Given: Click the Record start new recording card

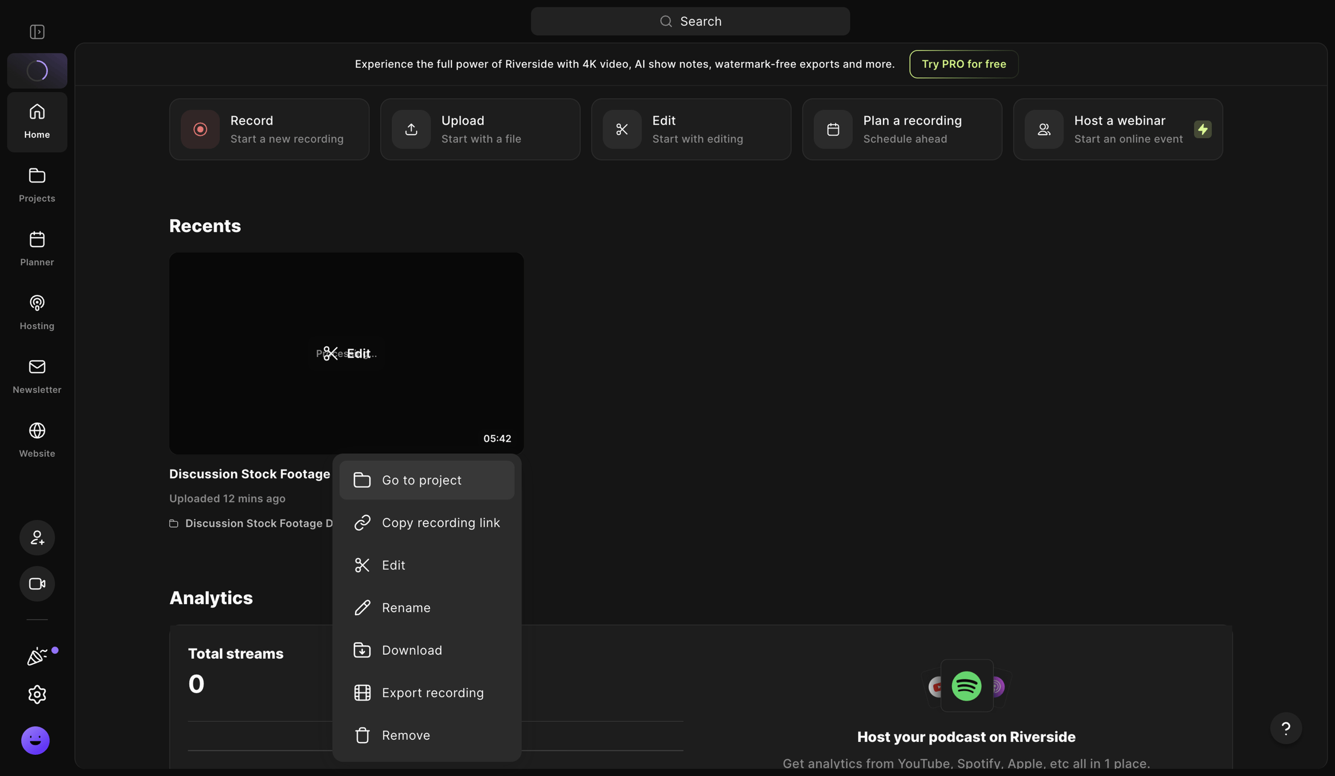Looking at the screenshot, I should (269, 130).
